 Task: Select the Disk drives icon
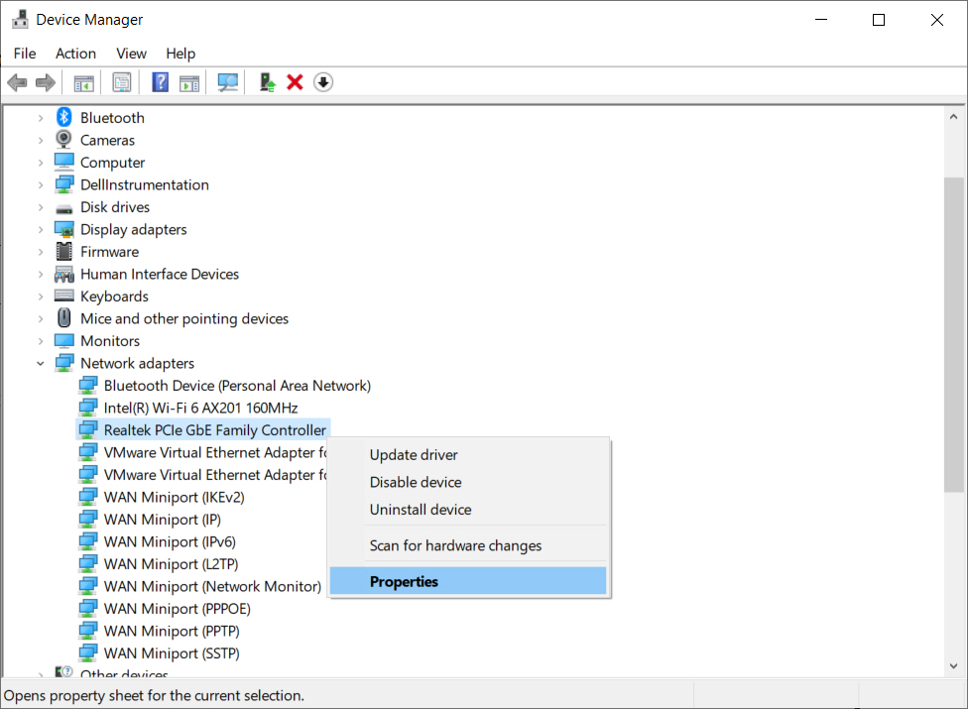tap(64, 208)
